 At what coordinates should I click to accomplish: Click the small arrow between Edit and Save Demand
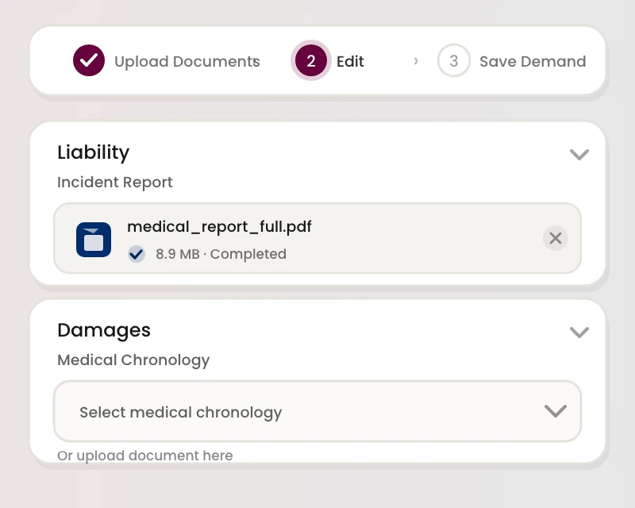pos(416,61)
